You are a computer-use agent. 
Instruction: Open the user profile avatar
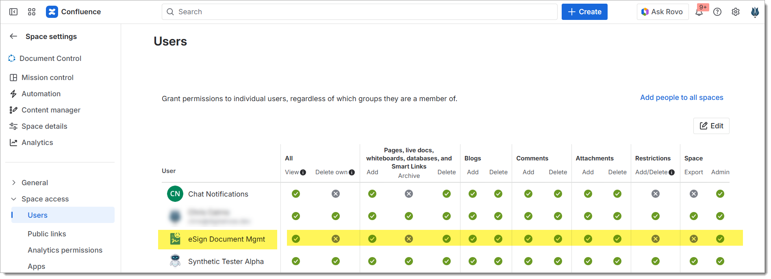tap(755, 12)
